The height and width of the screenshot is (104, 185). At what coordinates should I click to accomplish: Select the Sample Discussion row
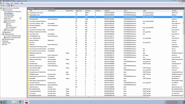coord(105,87)
